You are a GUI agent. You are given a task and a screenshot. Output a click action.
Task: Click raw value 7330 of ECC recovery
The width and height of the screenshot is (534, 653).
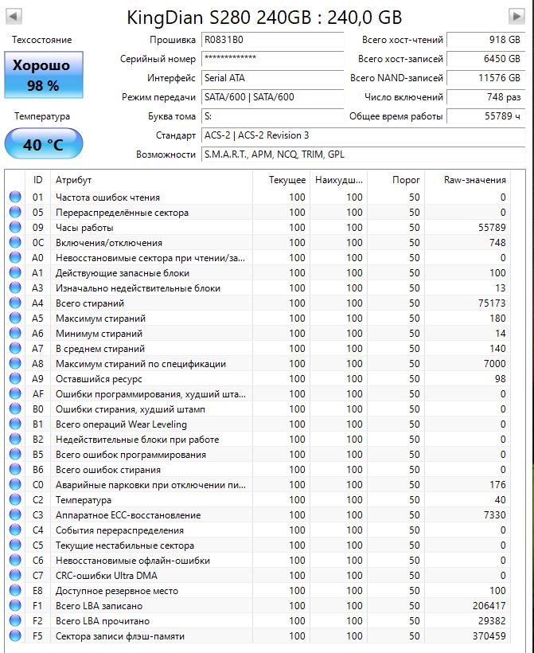pyautogui.click(x=495, y=514)
